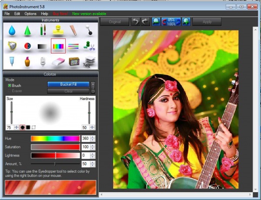Open the Options menu

30,13
